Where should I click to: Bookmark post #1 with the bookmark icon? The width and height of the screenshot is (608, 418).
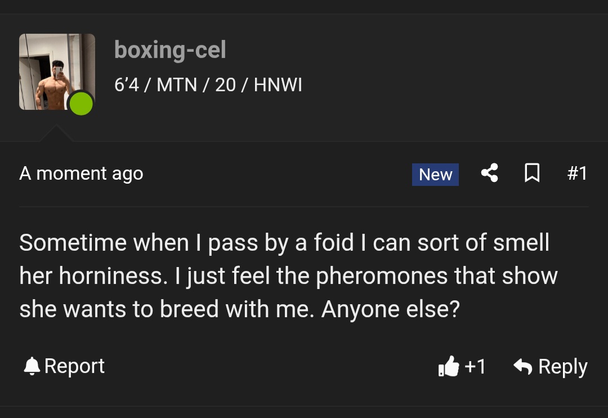point(532,174)
